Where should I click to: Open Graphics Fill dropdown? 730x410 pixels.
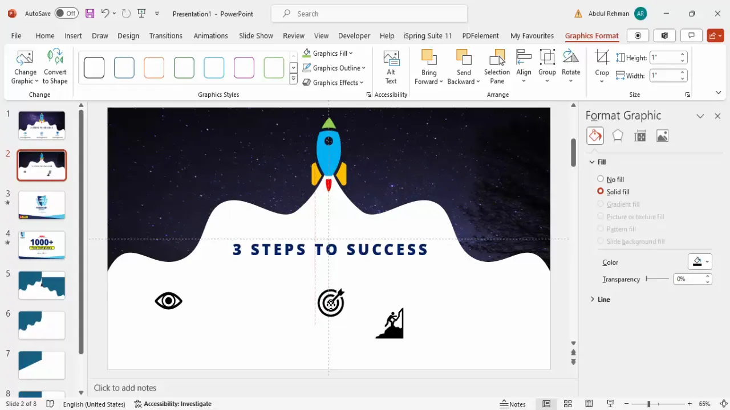point(328,53)
